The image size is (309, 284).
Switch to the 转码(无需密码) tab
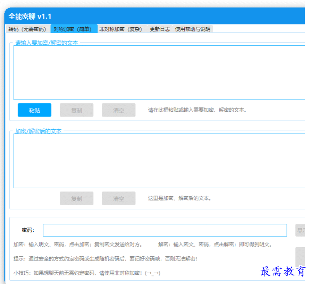(x=27, y=29)
